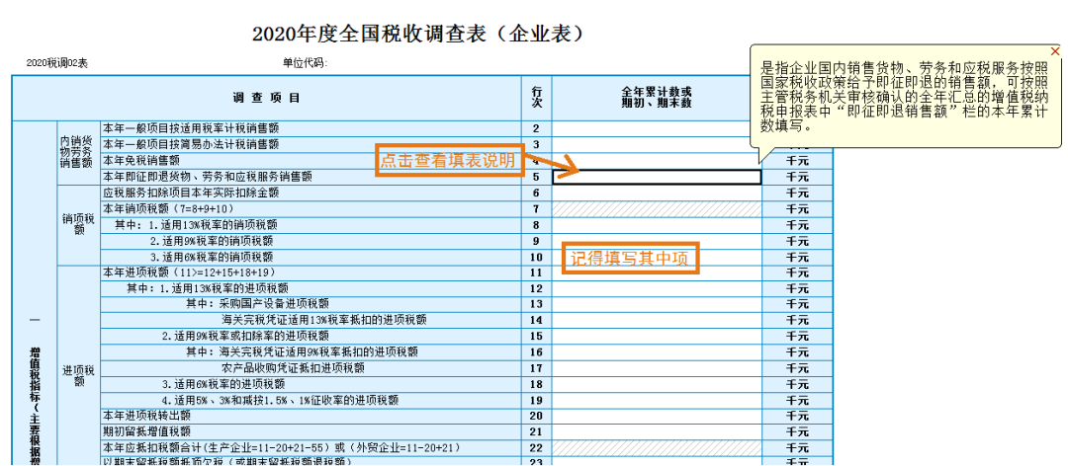The image size is (1068, 466).
Task: Click '本年免税销售额' label
Action: tap(141, 161)
